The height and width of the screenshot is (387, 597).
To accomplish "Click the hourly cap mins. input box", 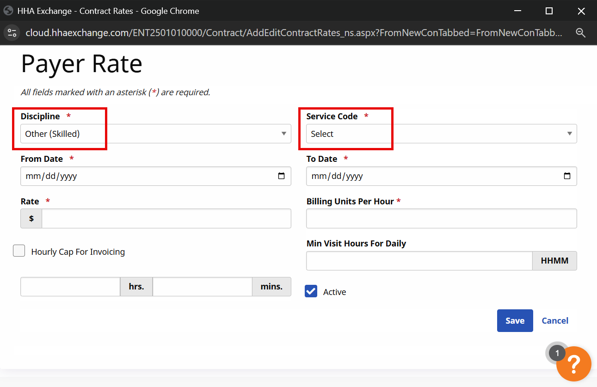I will click(x=202, y=287).
